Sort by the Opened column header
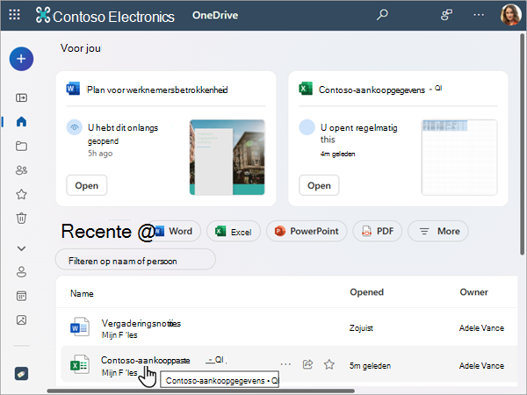 (366, 292)
